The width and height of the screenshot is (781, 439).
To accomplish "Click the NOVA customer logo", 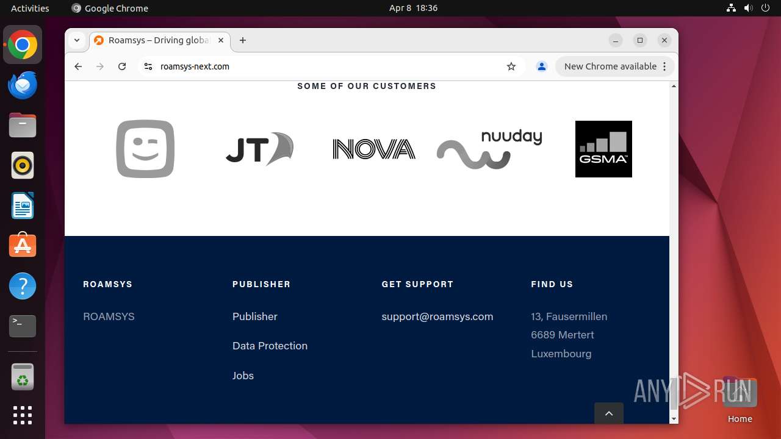I will coord(374,149).
